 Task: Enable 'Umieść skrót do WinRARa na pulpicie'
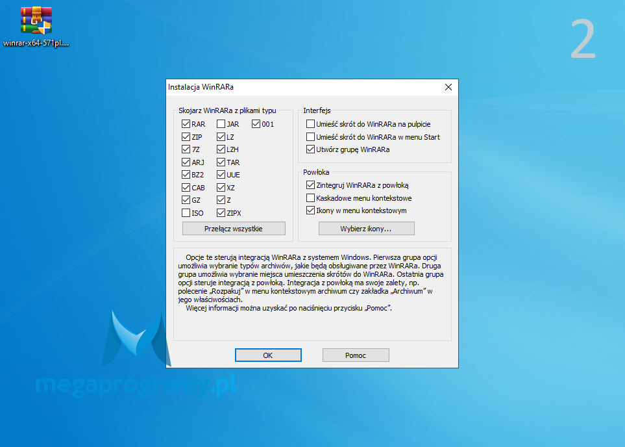(x=310, y=124)
